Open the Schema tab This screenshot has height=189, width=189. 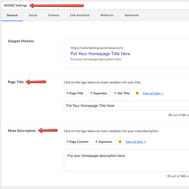click(53, 15)
